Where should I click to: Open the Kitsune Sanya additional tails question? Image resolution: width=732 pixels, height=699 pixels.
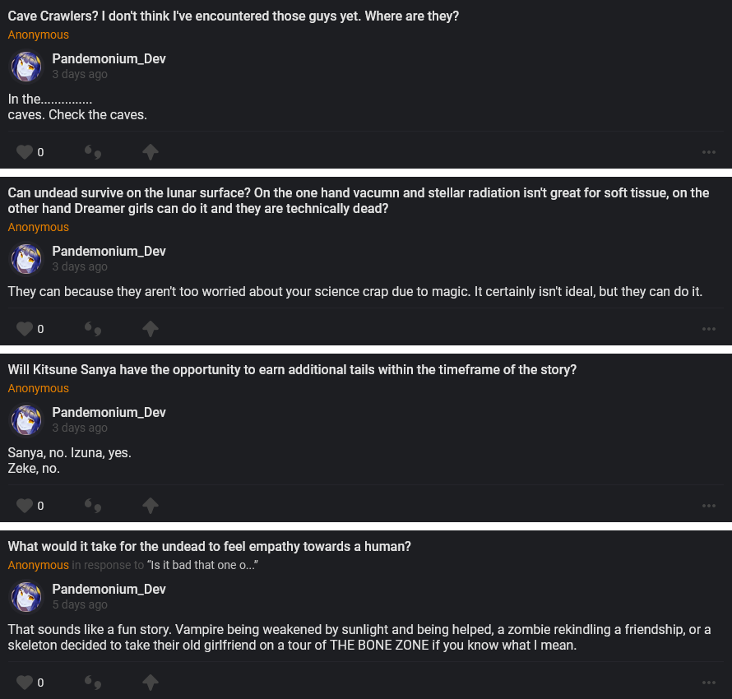click(292, 370)
